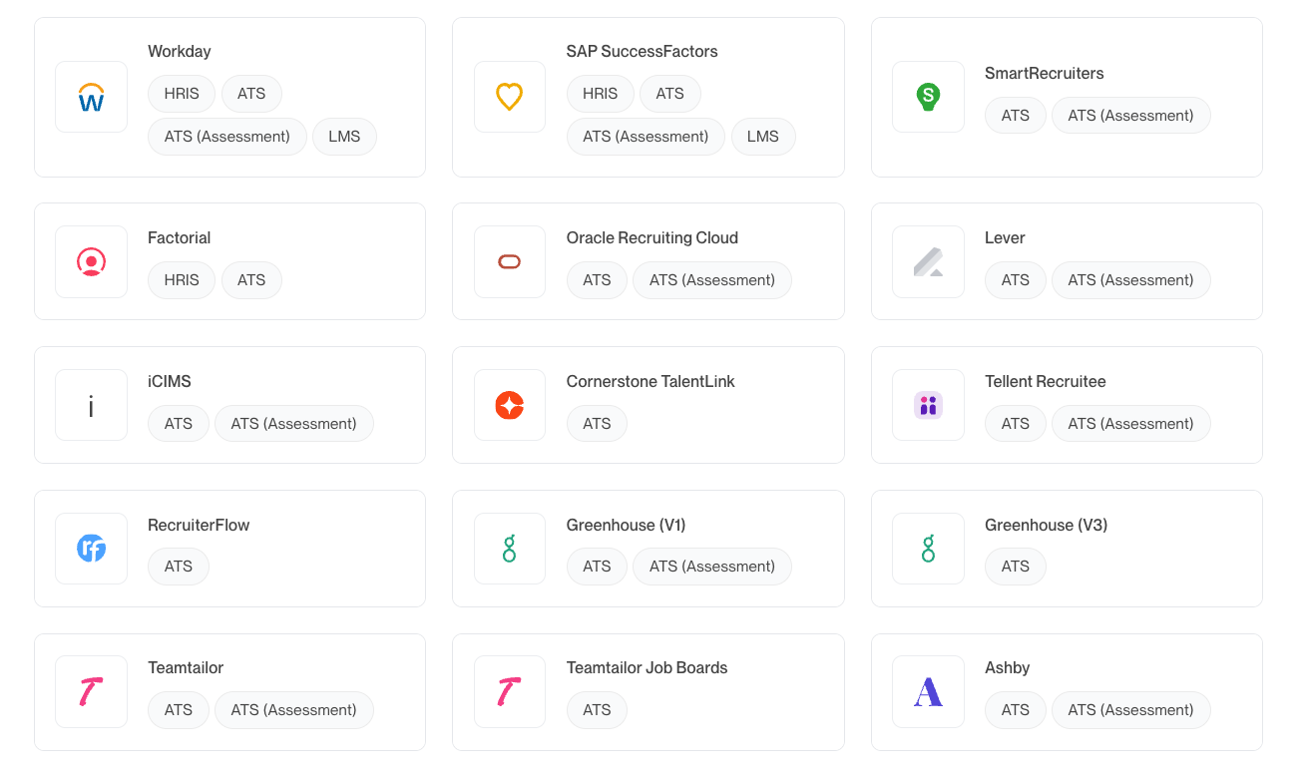The width and height of the screenshot is (1301, 774).
Task: Click logo on Teamtailor card tagged ATS (Assessment)
Action: point(91,691)
